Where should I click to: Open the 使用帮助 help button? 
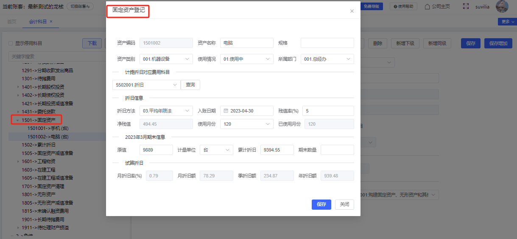pyautogui.click(x=403, y=6)
